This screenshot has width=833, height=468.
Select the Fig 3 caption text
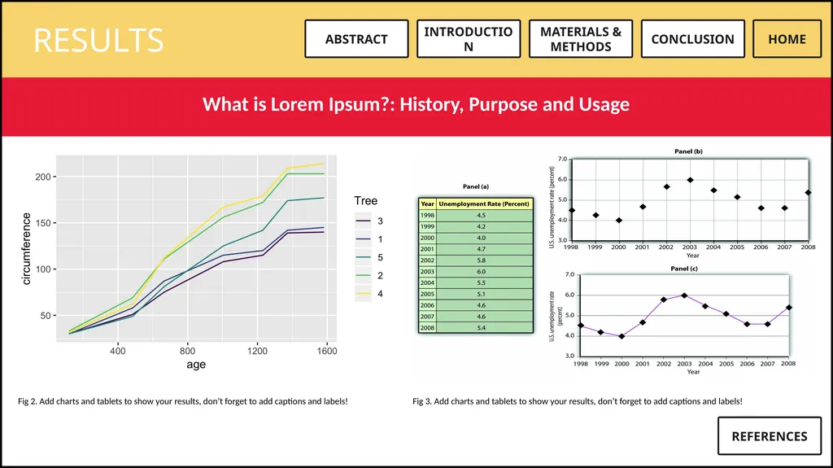pyautogui.click(x=578, y=401)
